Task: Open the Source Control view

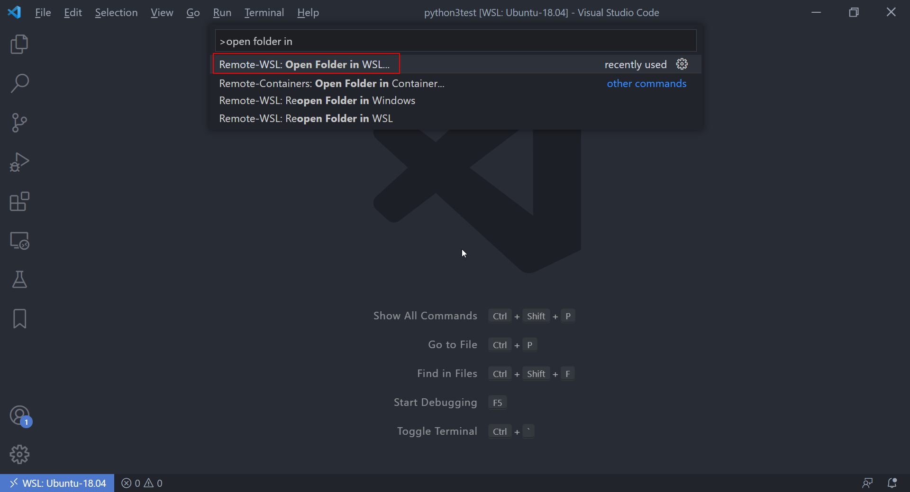Action: (x=19, y=123)
